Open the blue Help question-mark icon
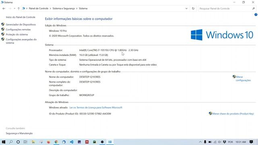Screen dimensions: 258x145 (x=256, y=14)
